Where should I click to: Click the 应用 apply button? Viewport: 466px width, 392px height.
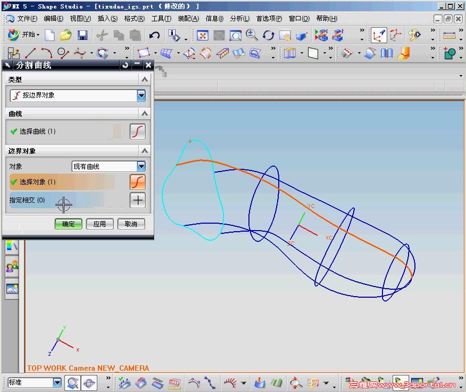(99, 224)
